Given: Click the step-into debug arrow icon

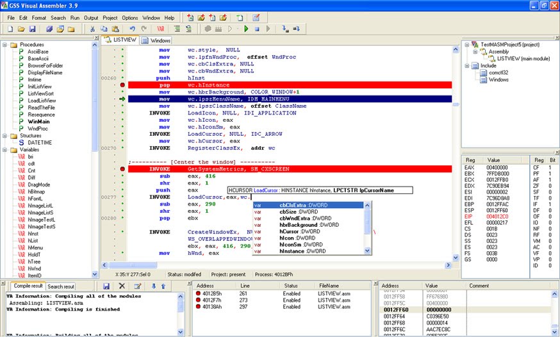Looking at the screenshot, I should pyautogui.click(x=285, y=29).
